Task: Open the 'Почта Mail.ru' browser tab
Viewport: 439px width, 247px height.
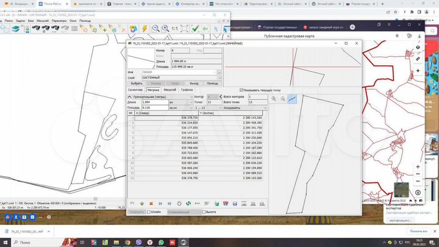Action: 52,4
